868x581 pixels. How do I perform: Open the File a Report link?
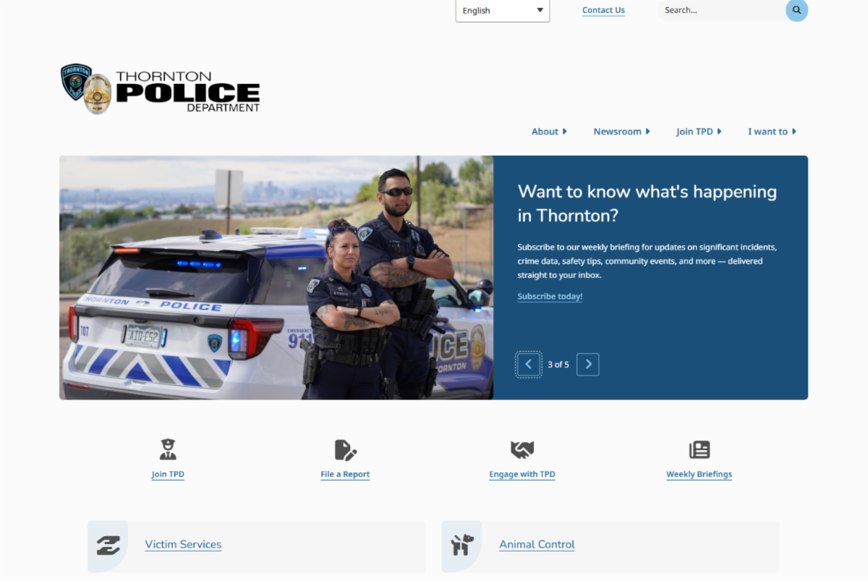(x=345, y=475)
